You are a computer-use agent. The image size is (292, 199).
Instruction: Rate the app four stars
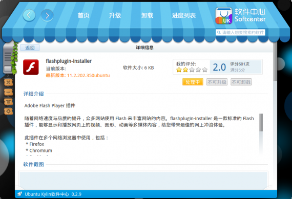pyautogui.click(x=198, y=70)
